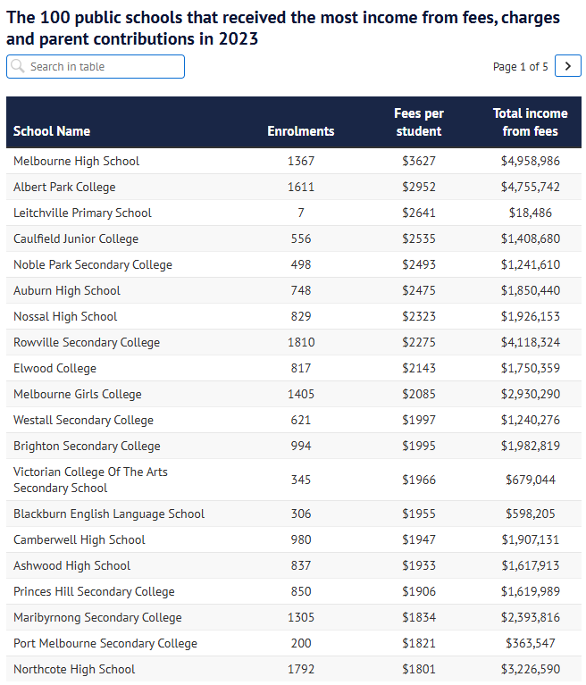Image resolution: width=586 pixels, height=685 pixels.
Task: Select total income $363,547
Action: (x=530, y=644)
